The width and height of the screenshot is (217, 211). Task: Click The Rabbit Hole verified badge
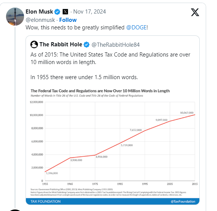coord(87,44)
